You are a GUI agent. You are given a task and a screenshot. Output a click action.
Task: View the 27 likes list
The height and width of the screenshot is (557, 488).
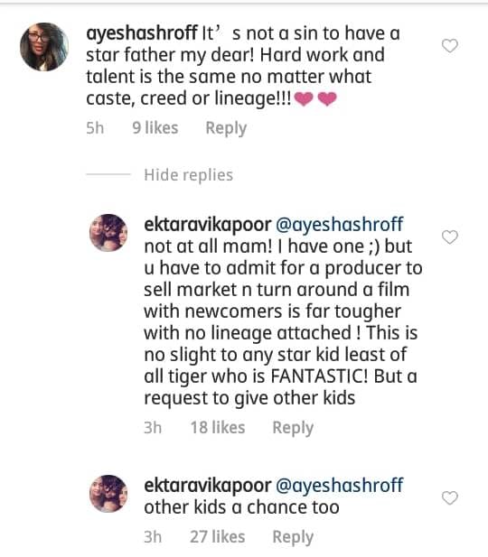pos(218,537)
